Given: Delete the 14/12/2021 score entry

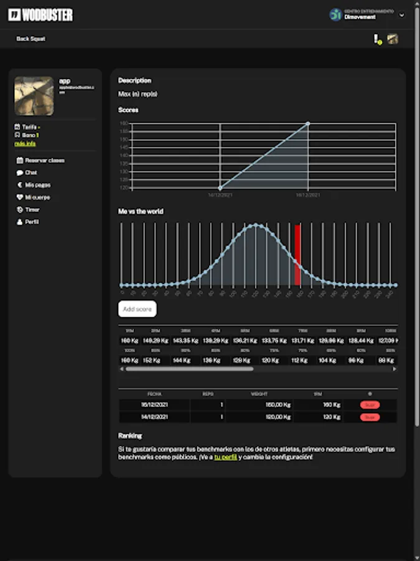Looking at the screenshot, I should pyautogui.click(x=370, y=417).
